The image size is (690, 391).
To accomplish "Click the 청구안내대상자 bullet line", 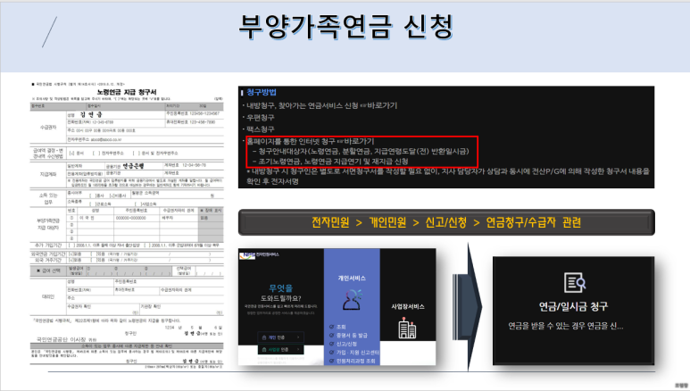I will [x=363, y=151].
